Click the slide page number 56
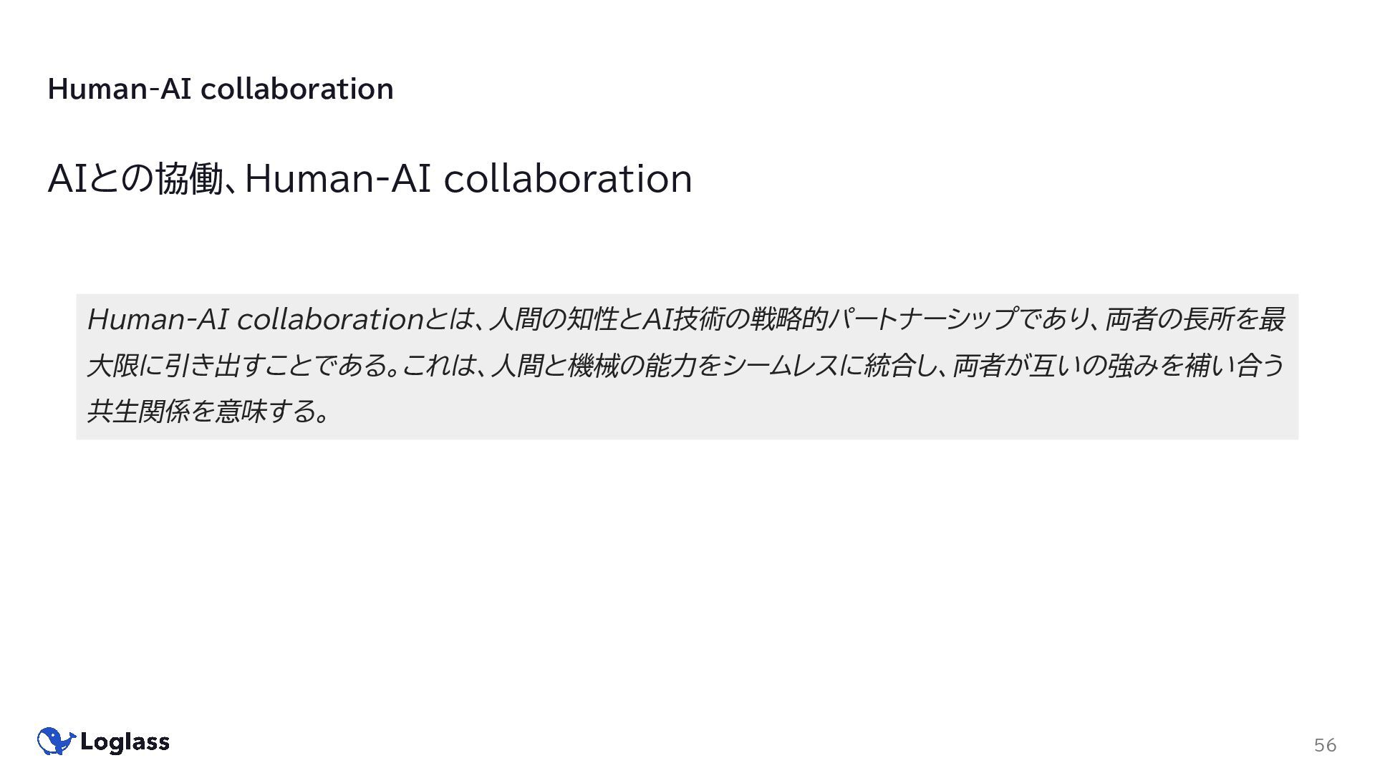The width and height of the screenshot is (1375, 773). [1325, 745]
